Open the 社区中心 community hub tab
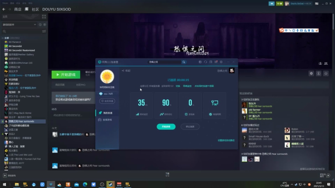Viewport: 335px width, 188px height. [80, 85]
